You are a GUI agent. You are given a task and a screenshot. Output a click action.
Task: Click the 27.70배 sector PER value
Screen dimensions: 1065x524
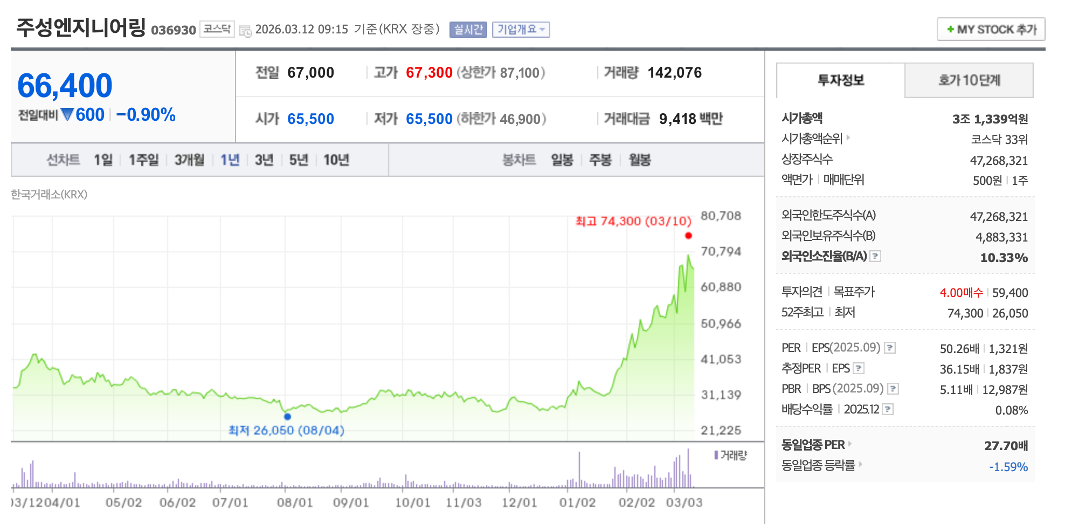pos(1006,446)
